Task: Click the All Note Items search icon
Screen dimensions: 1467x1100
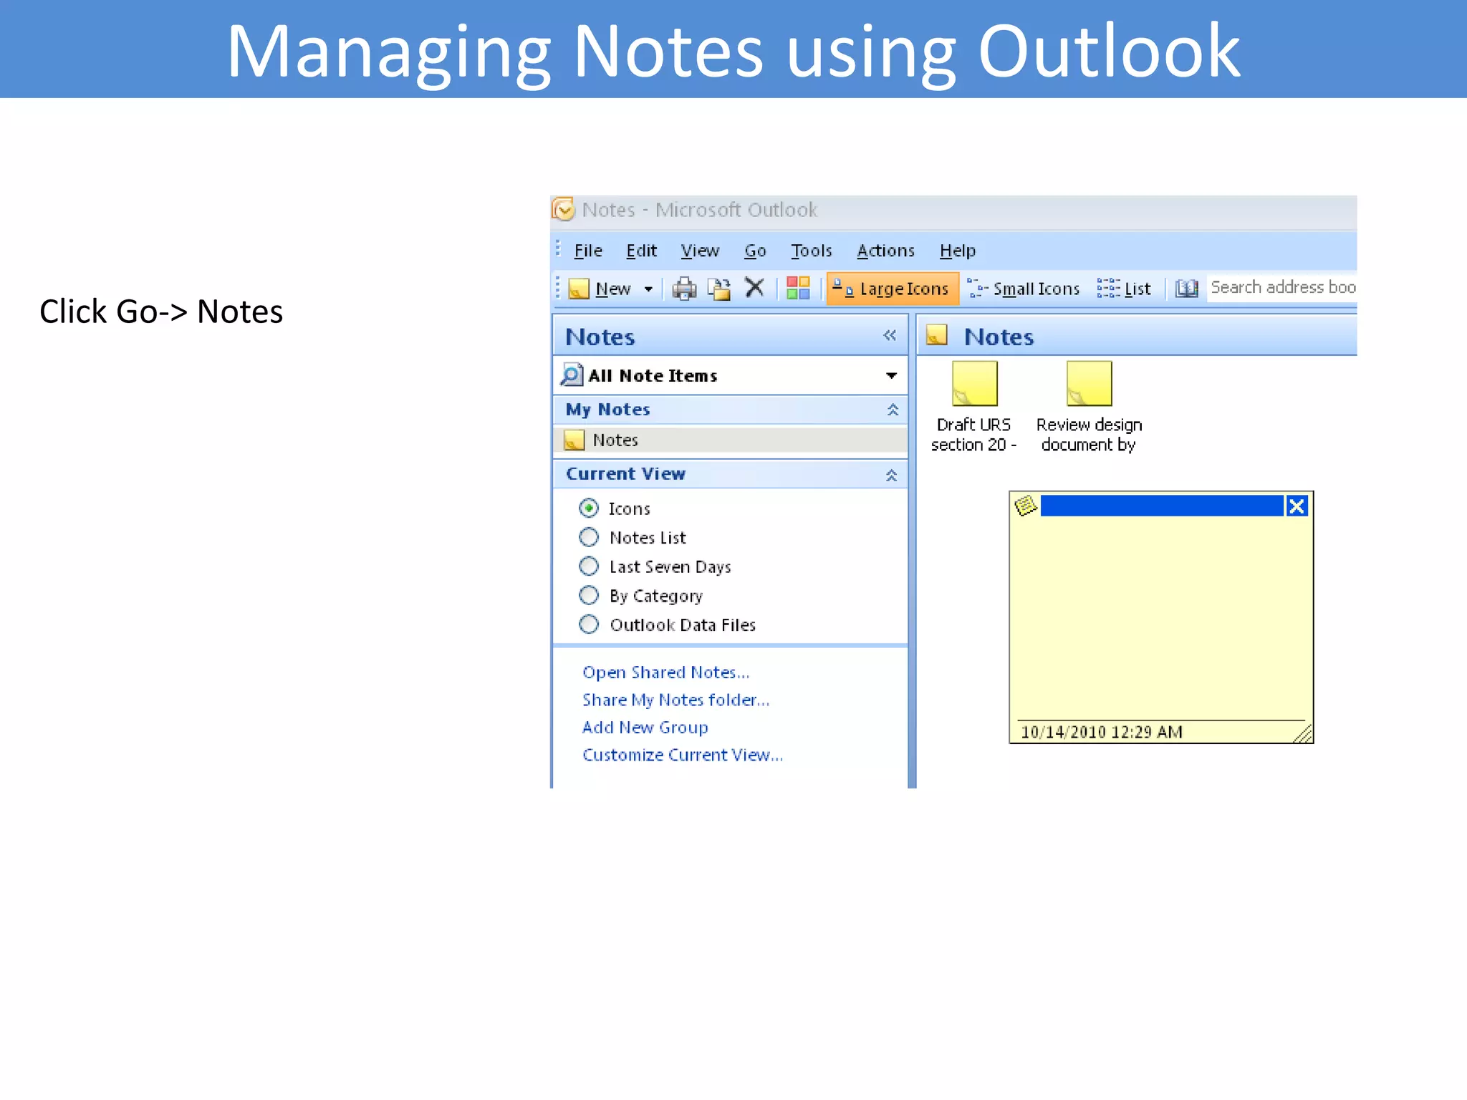Action: (x=571, y=375)
